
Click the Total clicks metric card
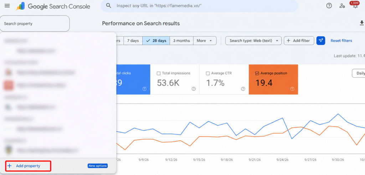[x=133, y=79]
